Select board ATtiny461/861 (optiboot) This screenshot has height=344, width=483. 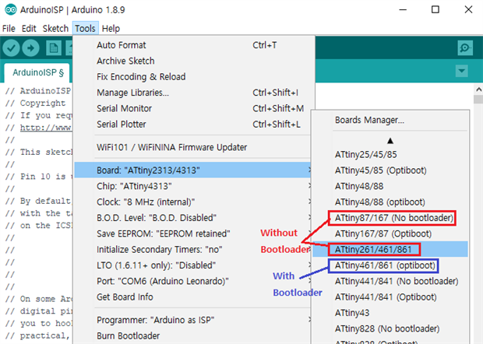tap(390, 265)
